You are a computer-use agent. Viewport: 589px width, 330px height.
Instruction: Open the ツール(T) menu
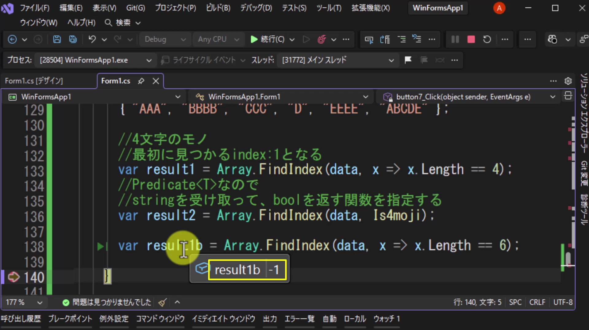(x=329, y=8)
